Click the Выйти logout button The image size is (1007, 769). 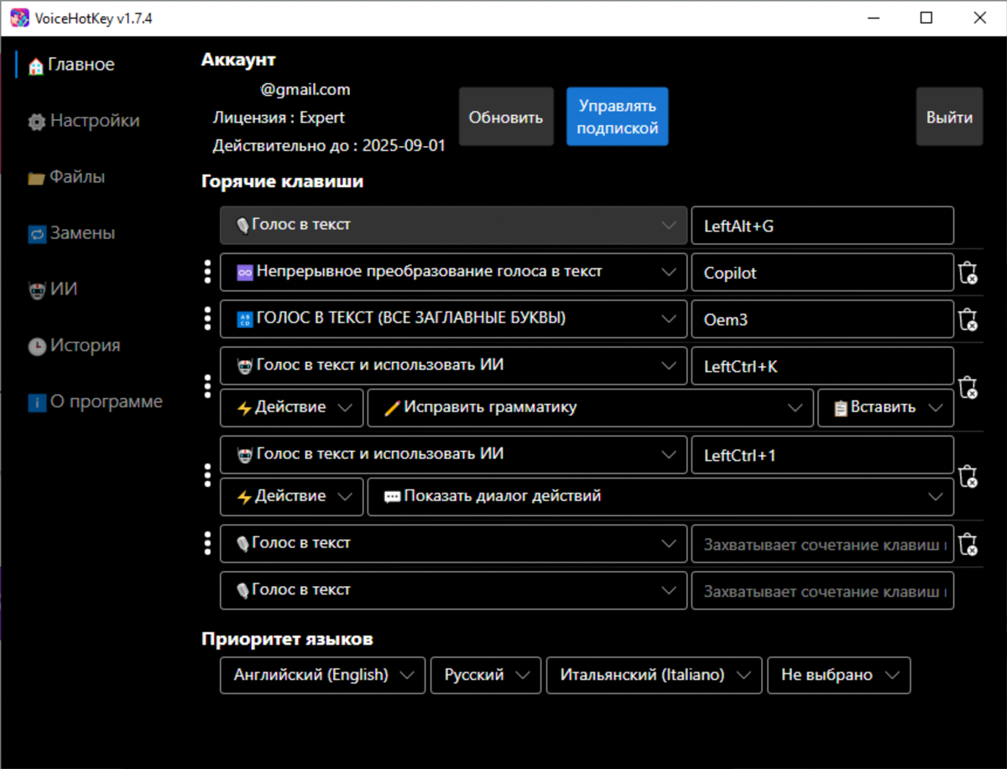coord(949,117)
